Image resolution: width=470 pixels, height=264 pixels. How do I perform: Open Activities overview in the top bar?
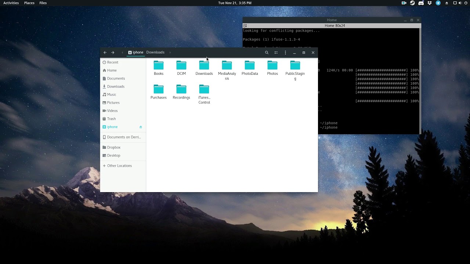coord(11,3)
